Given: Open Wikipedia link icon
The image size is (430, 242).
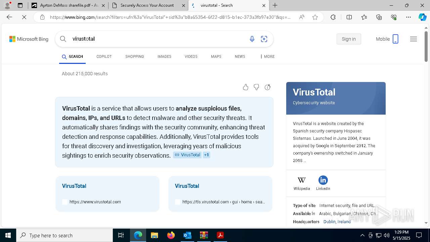Looking at the screenshot, I should (302, 180).
